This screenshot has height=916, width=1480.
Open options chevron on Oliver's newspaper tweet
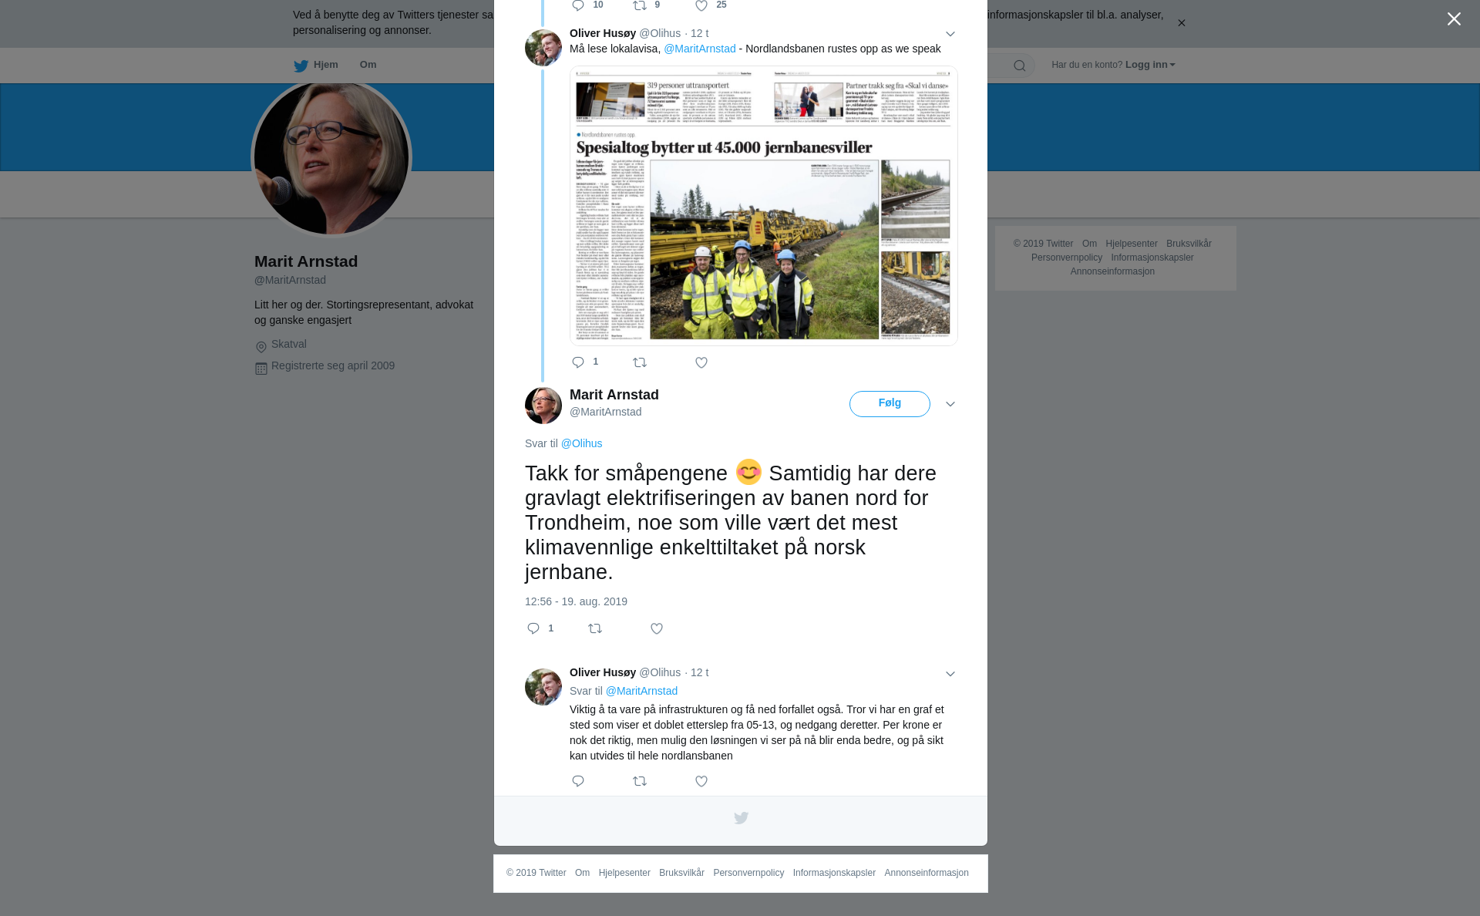[950, 34]
